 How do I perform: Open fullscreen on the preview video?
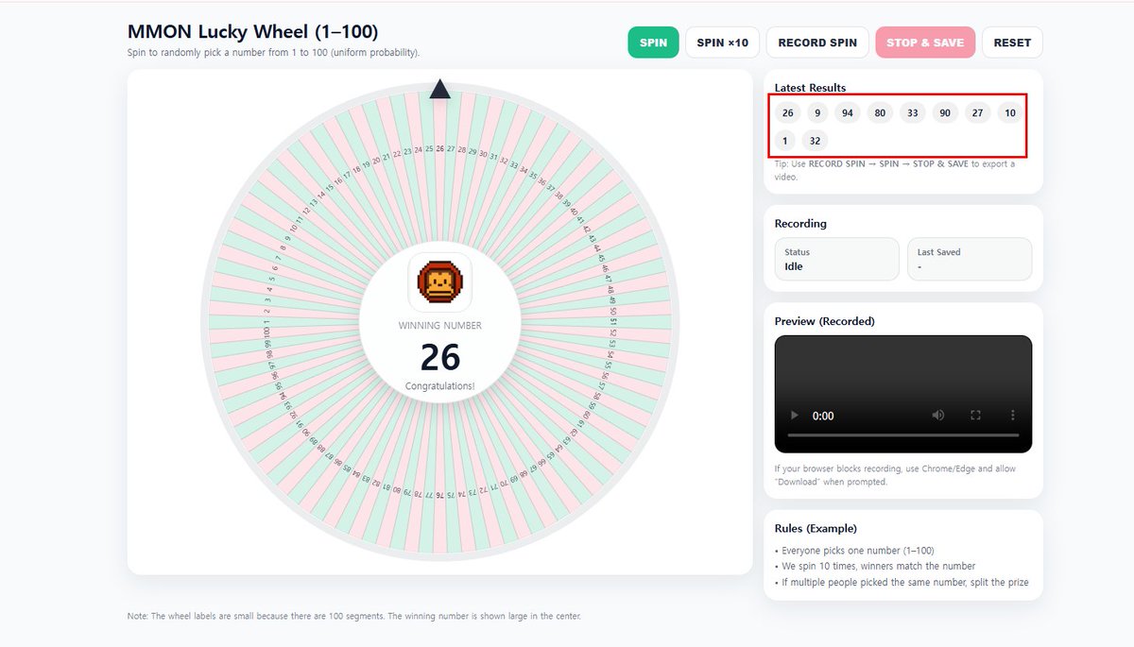[976, 416]
